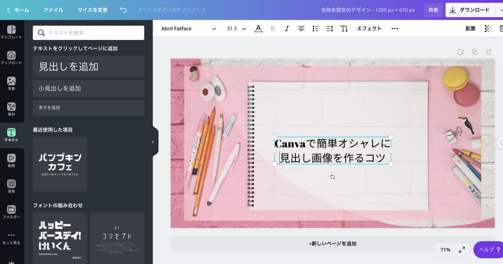Screen dimensions: 503x264
Task: Open the text color picker
Action: coord(259,28)
